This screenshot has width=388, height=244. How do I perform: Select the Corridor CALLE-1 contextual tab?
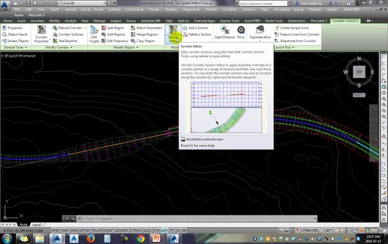click(x=345, y=21)
